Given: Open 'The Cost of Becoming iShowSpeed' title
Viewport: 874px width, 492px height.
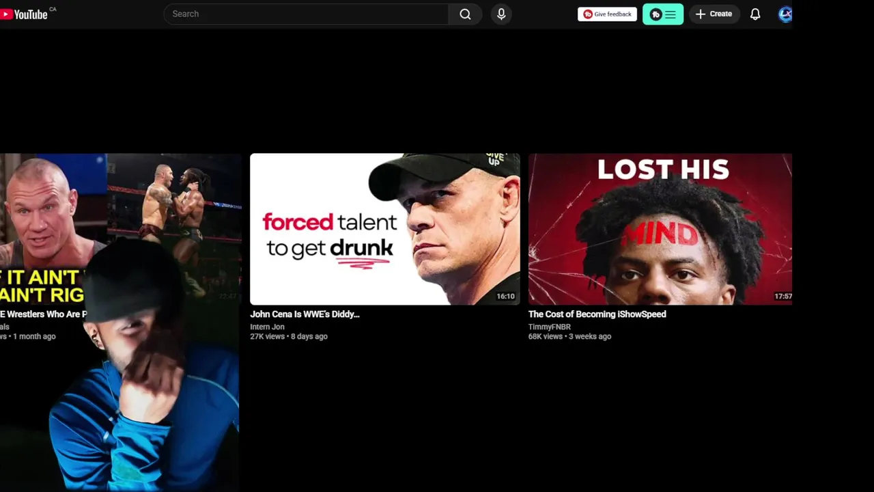Looking at the screenshot, I should pyautogui.click(x=597, y=314).
